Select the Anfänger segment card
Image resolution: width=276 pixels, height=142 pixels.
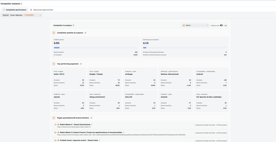tap(140, 78)
